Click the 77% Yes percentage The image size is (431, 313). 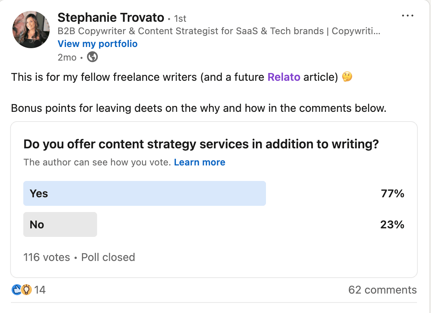[393, 193]
